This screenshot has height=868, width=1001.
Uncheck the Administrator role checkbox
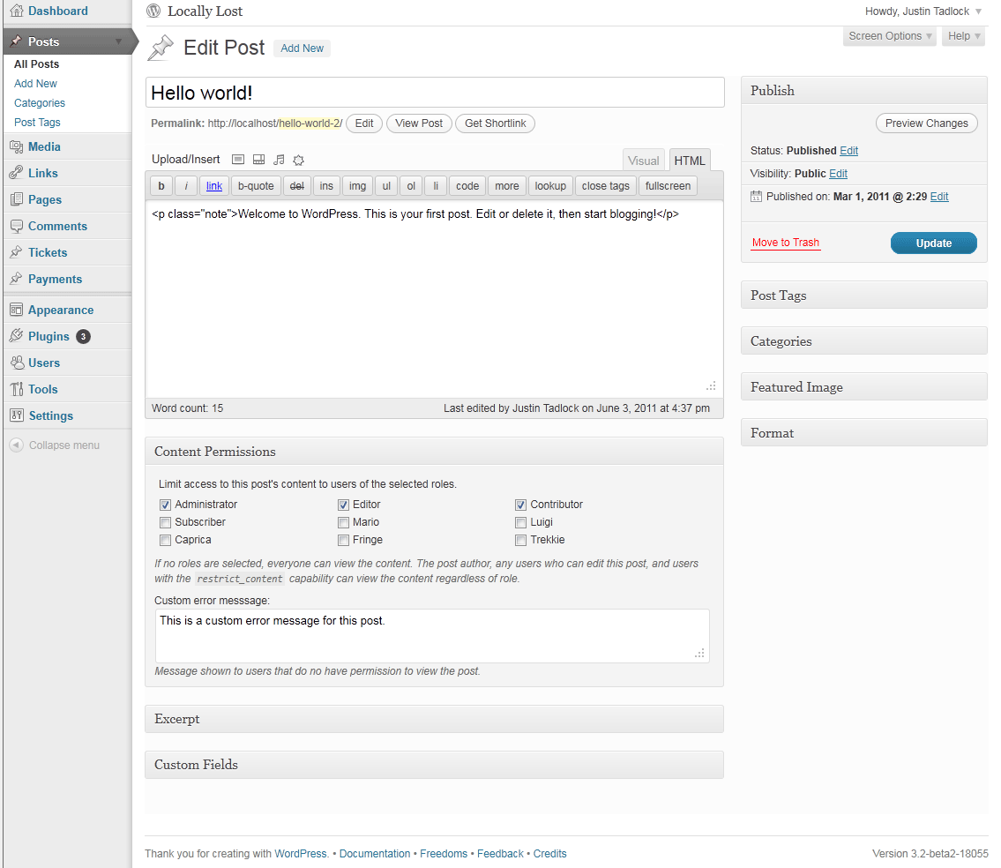click(x=165, y=505)
